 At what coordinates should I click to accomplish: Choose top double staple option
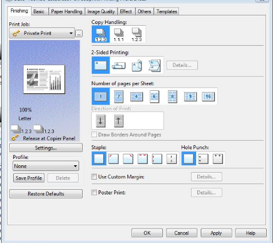(x=143, y=159)
